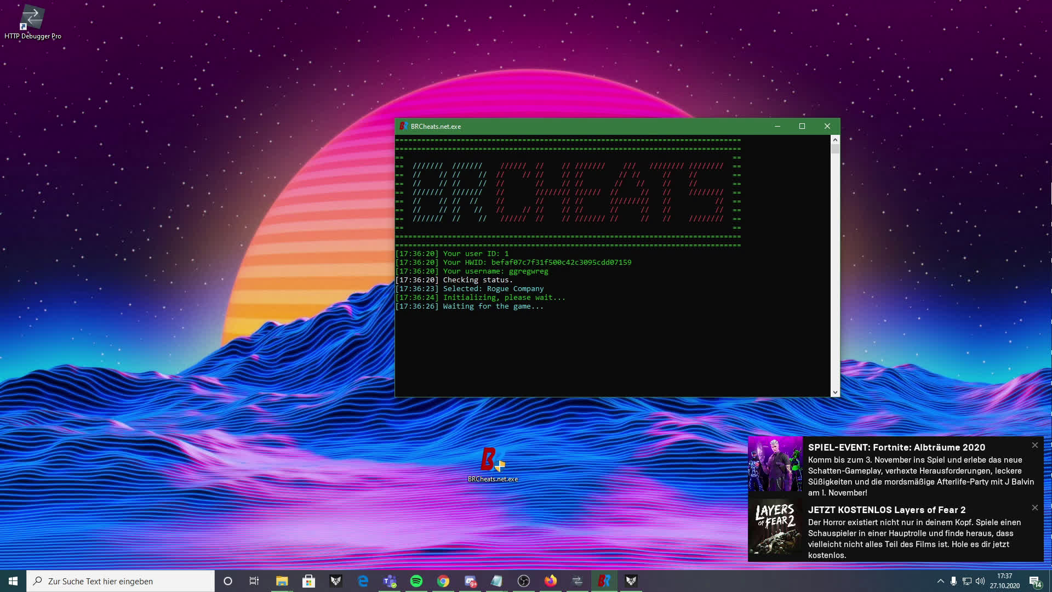Screen dimensions: 1052x592
Task: Click the search box 'Zur Suche Text hier eingeben'
Action: (x=121, y=581)
